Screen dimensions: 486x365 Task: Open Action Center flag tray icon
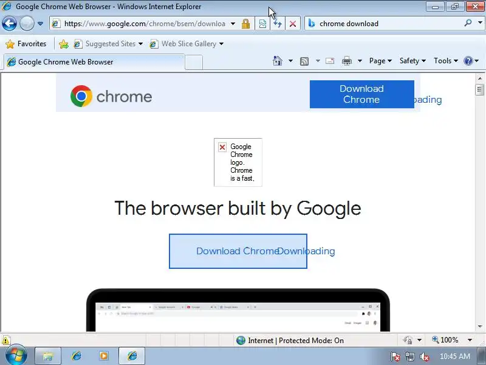pos(395,357)
